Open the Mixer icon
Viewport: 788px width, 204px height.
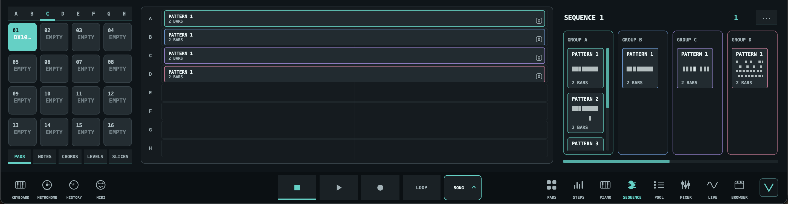pyautogui.click(x=685, y=185)
